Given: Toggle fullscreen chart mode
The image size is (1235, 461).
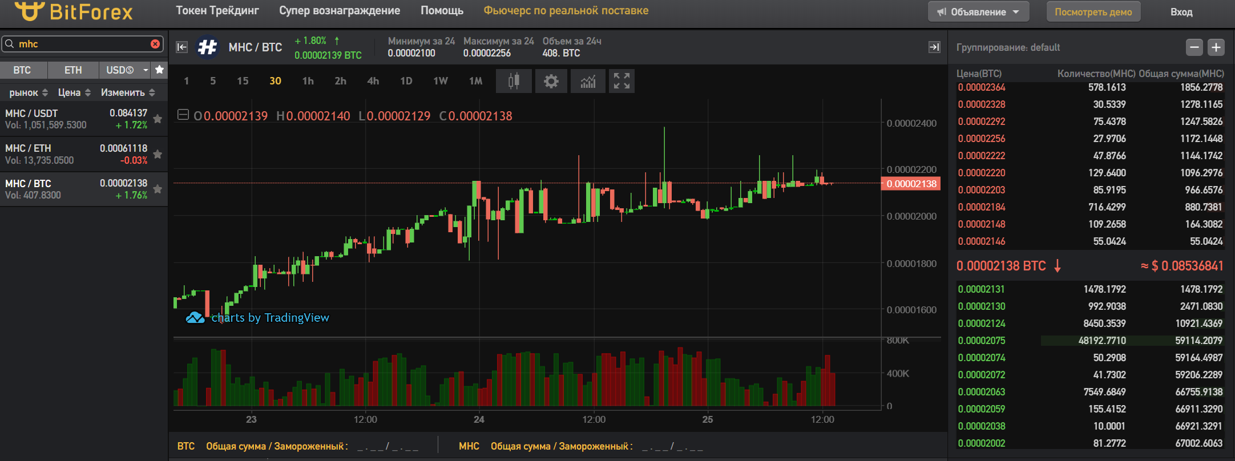Looking at the screenshot, I should [621, 81].
